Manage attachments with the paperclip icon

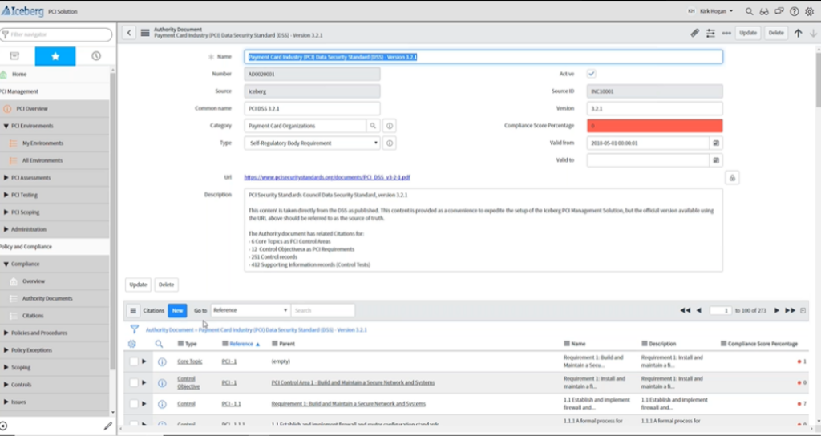pos(695,32)
